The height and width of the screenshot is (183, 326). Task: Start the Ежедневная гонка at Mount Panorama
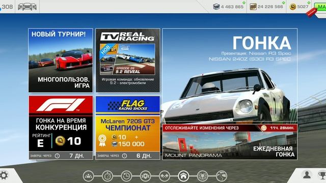click(x=230, y=146)
